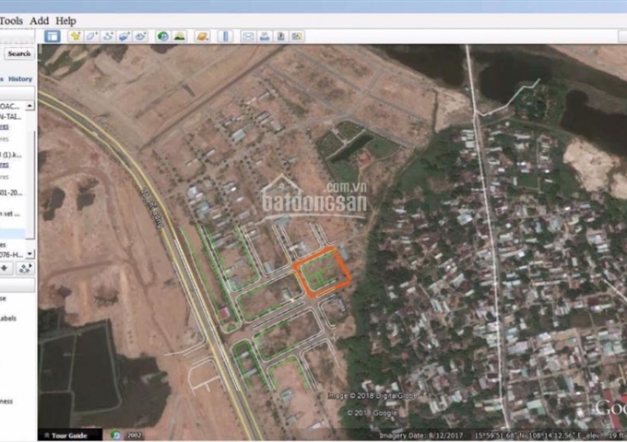The width and height of the screenshot is (627, 442).
Task: Open view in Google Maps icon
Action: tap(297, 36)
